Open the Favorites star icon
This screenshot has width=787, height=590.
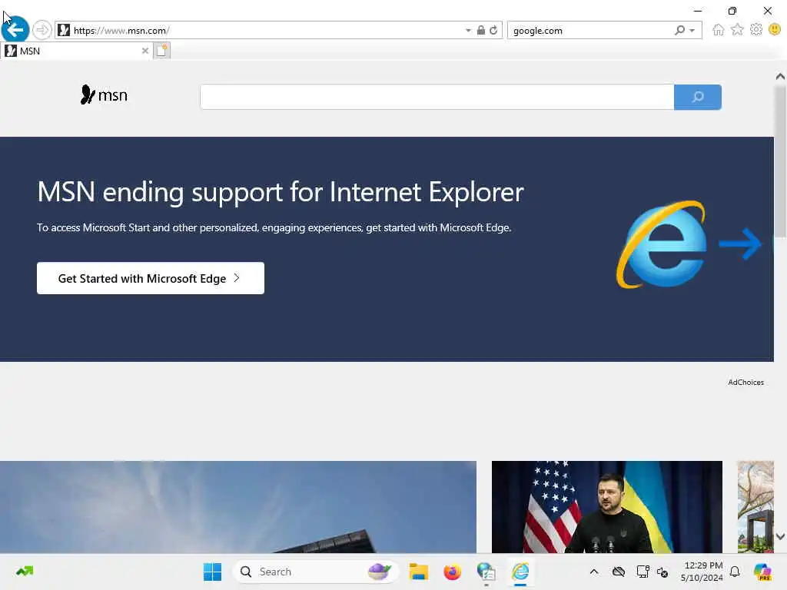737,30
